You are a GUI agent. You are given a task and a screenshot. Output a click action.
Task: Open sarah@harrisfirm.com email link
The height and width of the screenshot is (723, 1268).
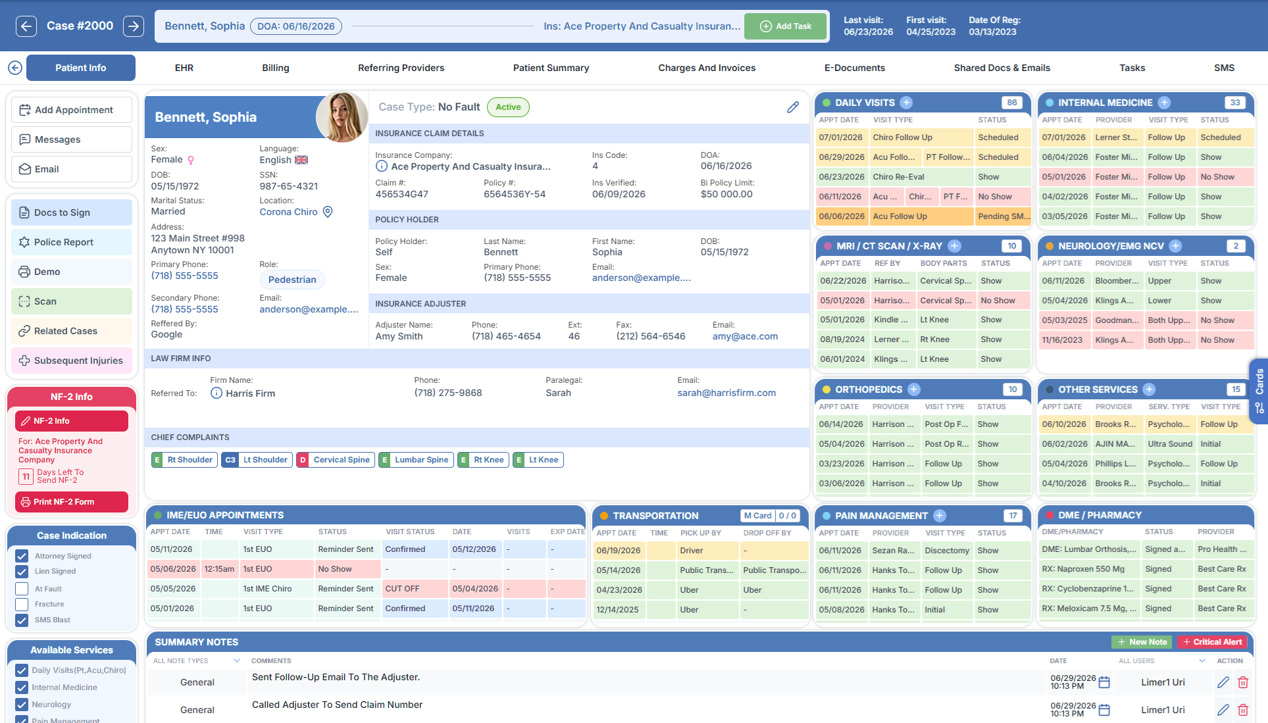click(726, 393)
